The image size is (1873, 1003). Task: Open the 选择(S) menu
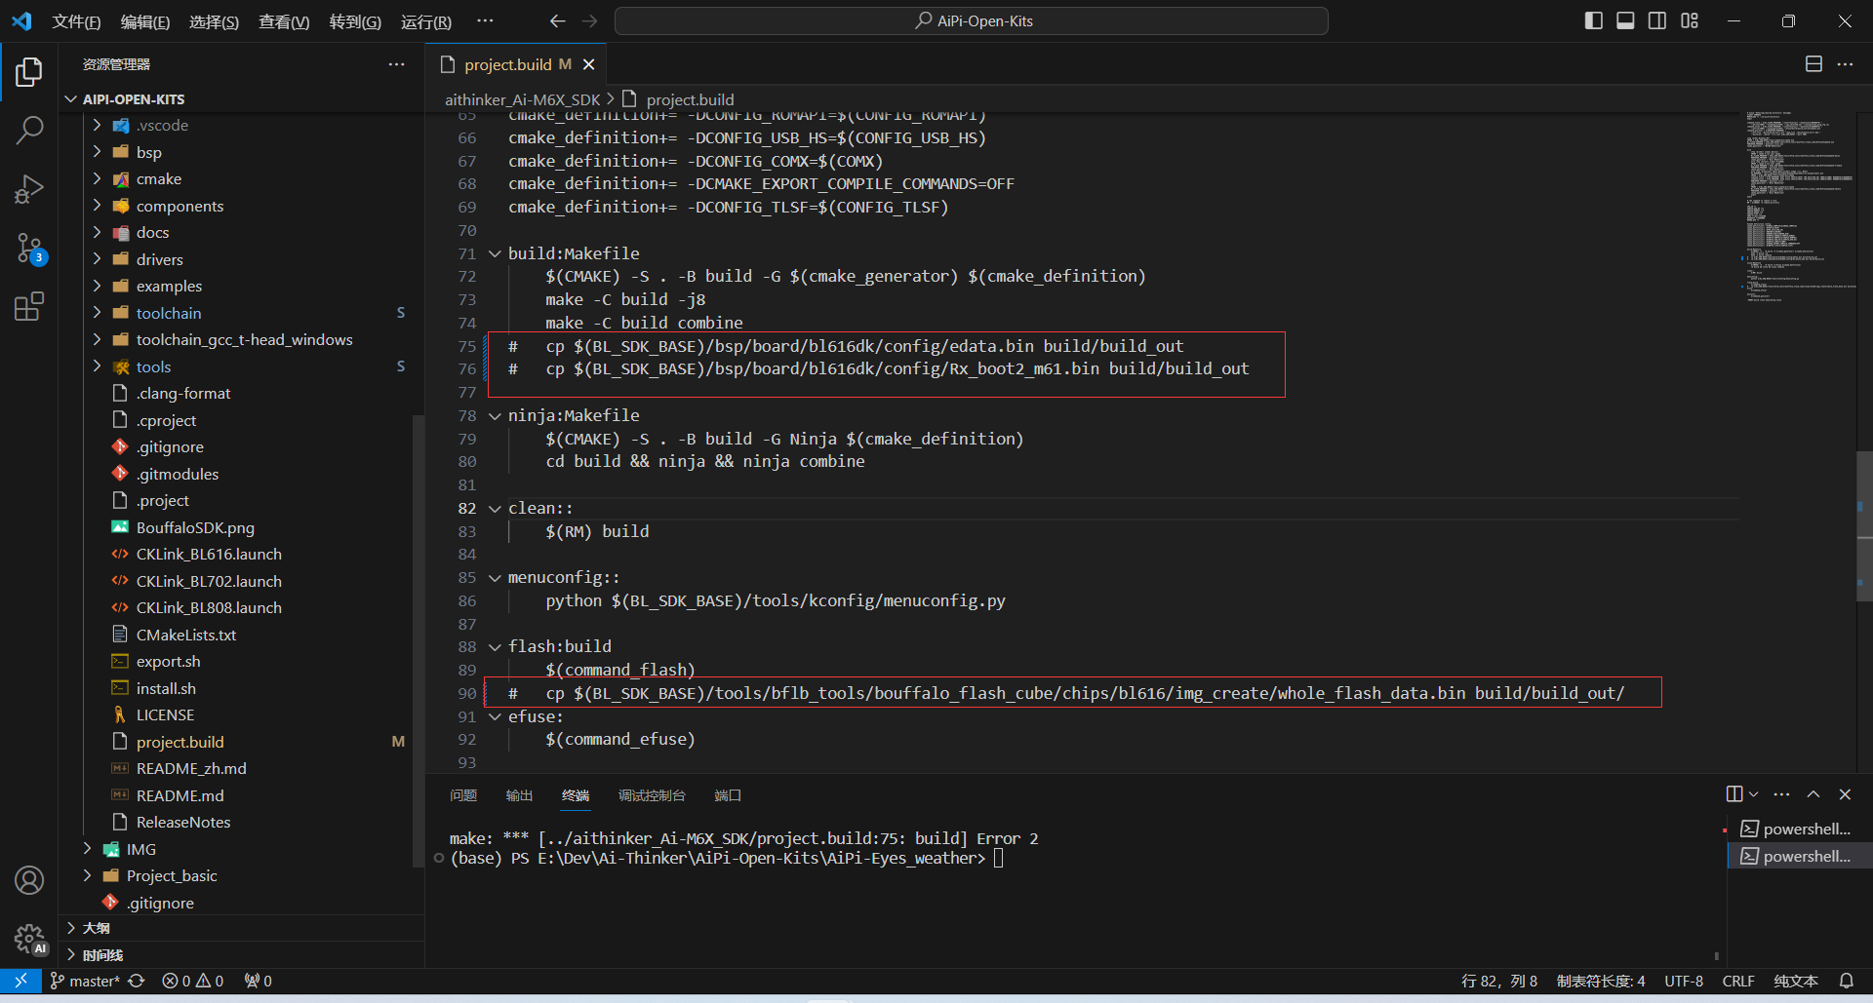point(214,21)
